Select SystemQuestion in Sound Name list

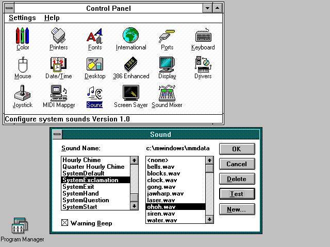click(86, 200)
